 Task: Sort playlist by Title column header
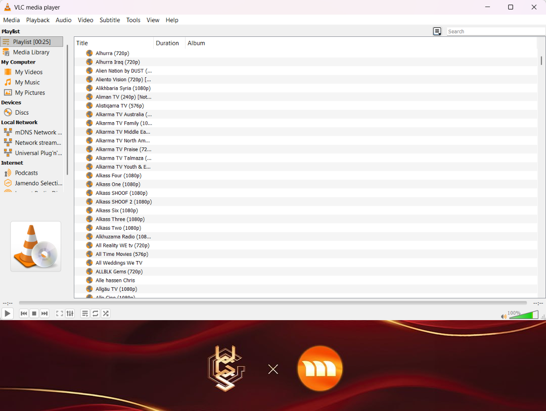(114, 43)
